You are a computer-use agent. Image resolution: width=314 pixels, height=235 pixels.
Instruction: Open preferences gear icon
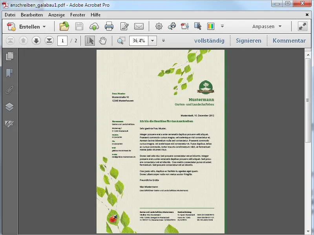coord(159,26)
